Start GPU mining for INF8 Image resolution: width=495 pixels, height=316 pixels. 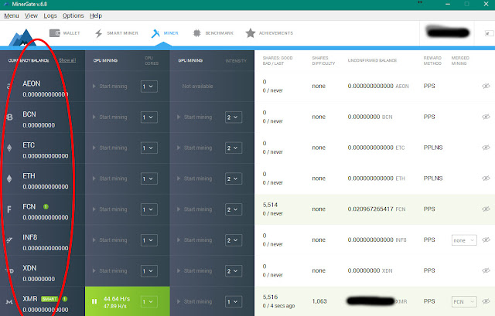click(x=194, y=240)
